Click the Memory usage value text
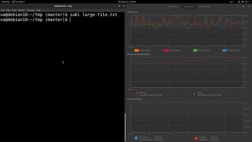The width and height of the screenshot is (252, 142). point(150,95)
